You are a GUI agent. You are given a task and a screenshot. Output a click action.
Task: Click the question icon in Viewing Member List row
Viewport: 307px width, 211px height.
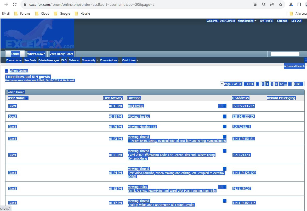225,127
